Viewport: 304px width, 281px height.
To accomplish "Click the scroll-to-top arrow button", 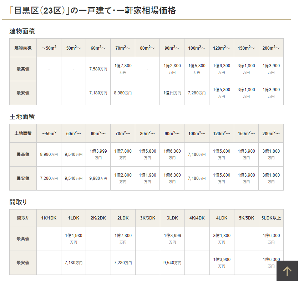I will pos(287,271).
